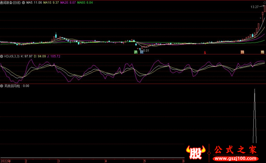The height and width of the screenshot is (163, 266).
Task: Click the 13.27 high price label
Action: coord(254,7)
